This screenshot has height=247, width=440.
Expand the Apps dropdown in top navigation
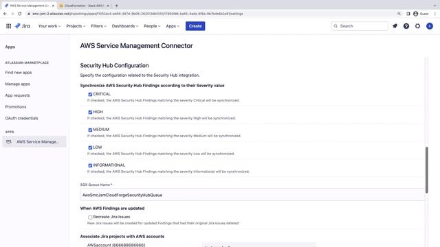coord(173,26)
